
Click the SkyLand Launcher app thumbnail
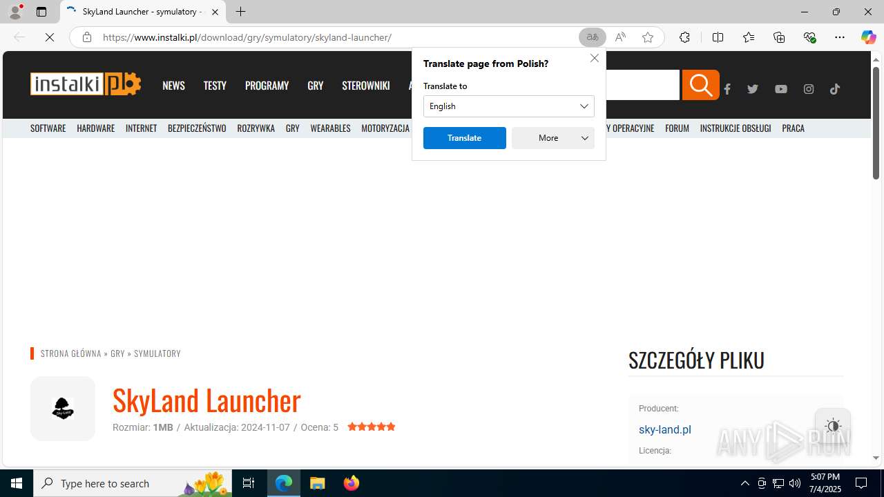(63, 408)
